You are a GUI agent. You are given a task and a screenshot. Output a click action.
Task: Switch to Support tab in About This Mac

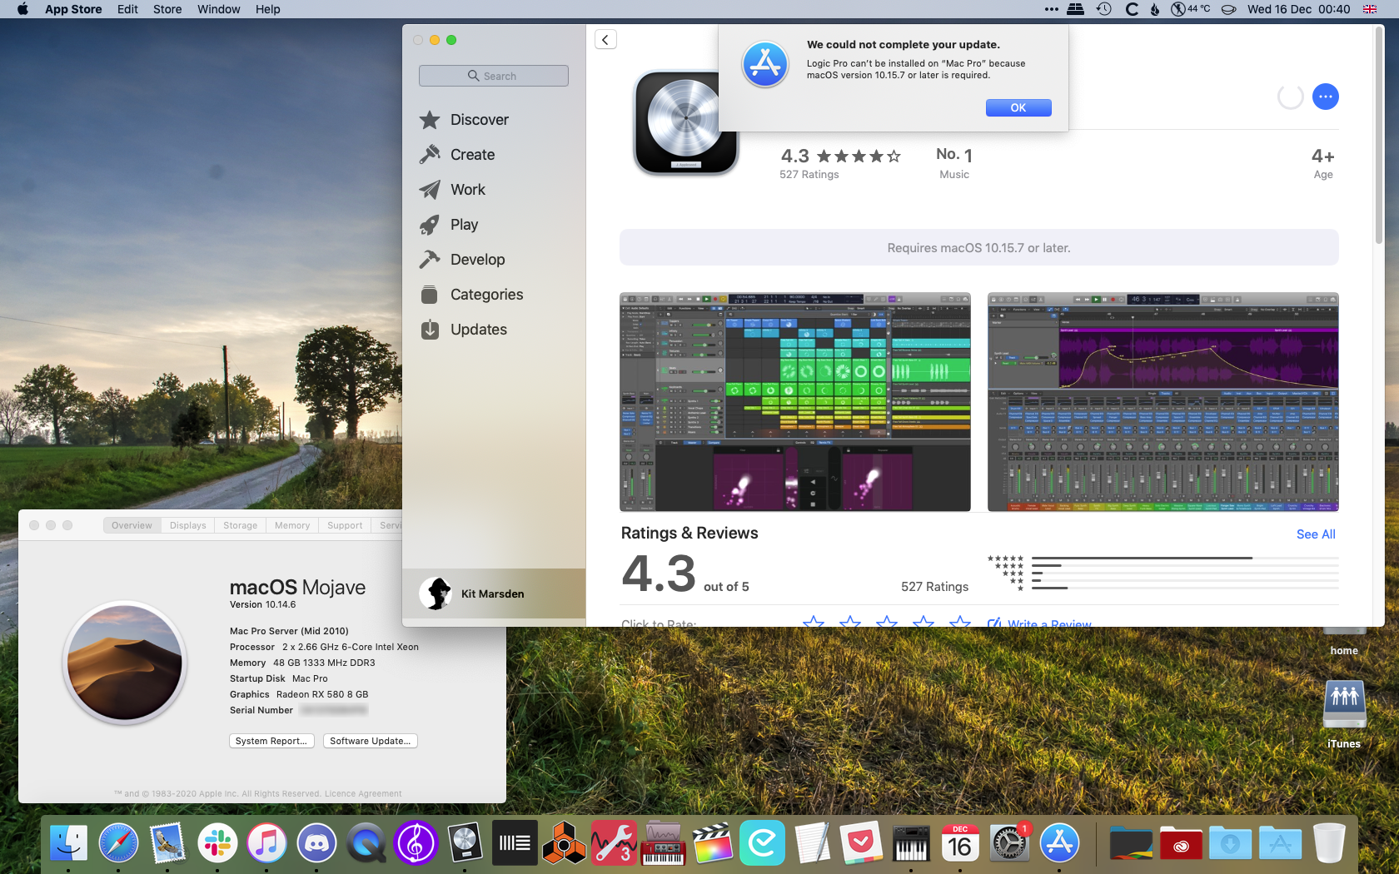pyautogui.click(x=345, y=525)
